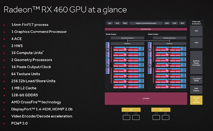This screenshot has width=213, height=131.
Task: Click the "1 MB L2 Cache" bullet text
Action: [24, 88]
